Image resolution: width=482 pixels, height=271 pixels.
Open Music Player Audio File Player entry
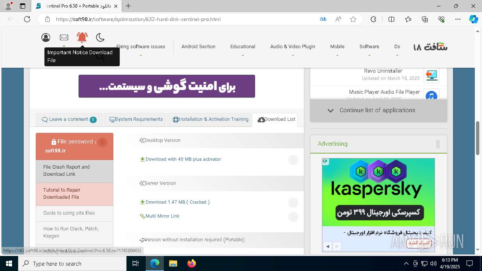pyautogui.click(x=384, y=92)
